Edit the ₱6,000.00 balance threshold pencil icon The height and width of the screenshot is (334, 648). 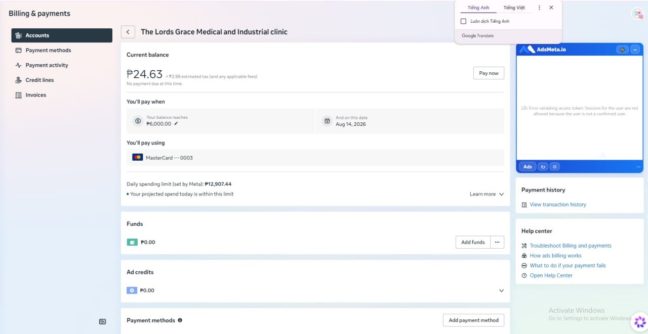(176, 123)
